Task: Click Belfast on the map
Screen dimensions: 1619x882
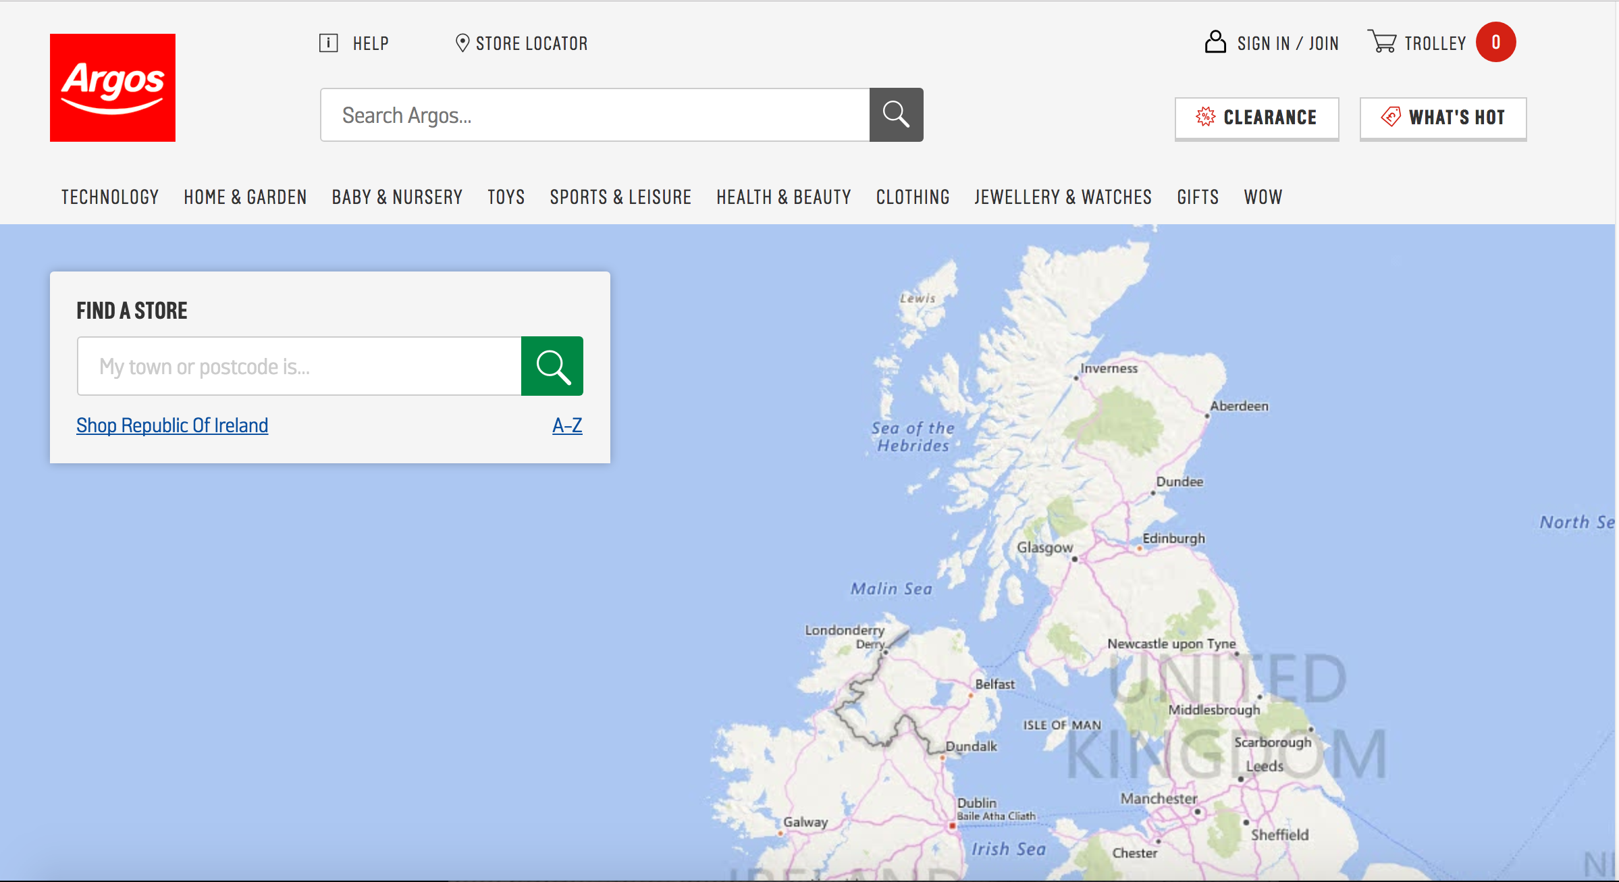Action: pos(994,684)
